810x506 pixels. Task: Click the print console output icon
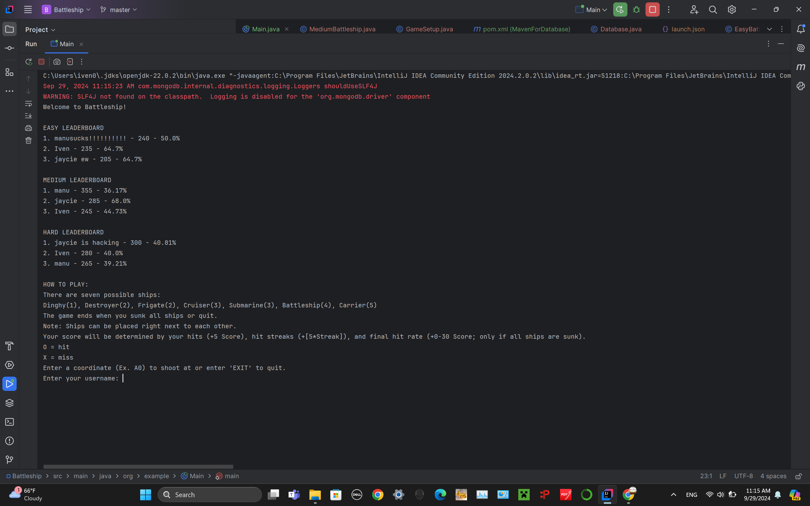click(28, 128)
